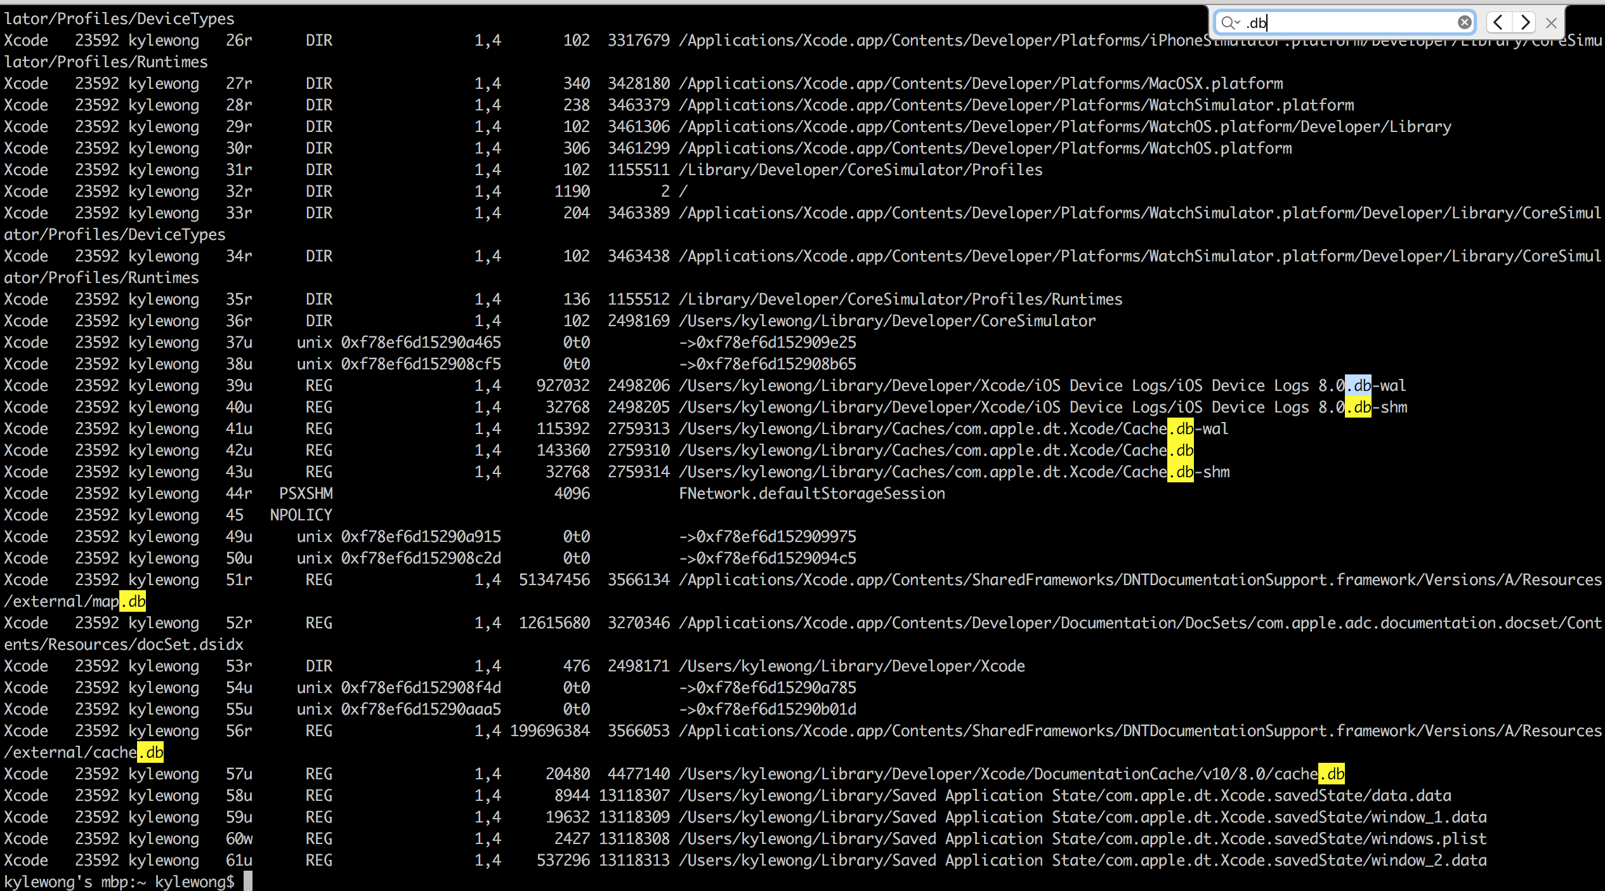Image resolution: width=1605 pixels, height=891 pixels.
Task: Click the MacOSX.platform path on line 27r
Action: click(1215, 84)
